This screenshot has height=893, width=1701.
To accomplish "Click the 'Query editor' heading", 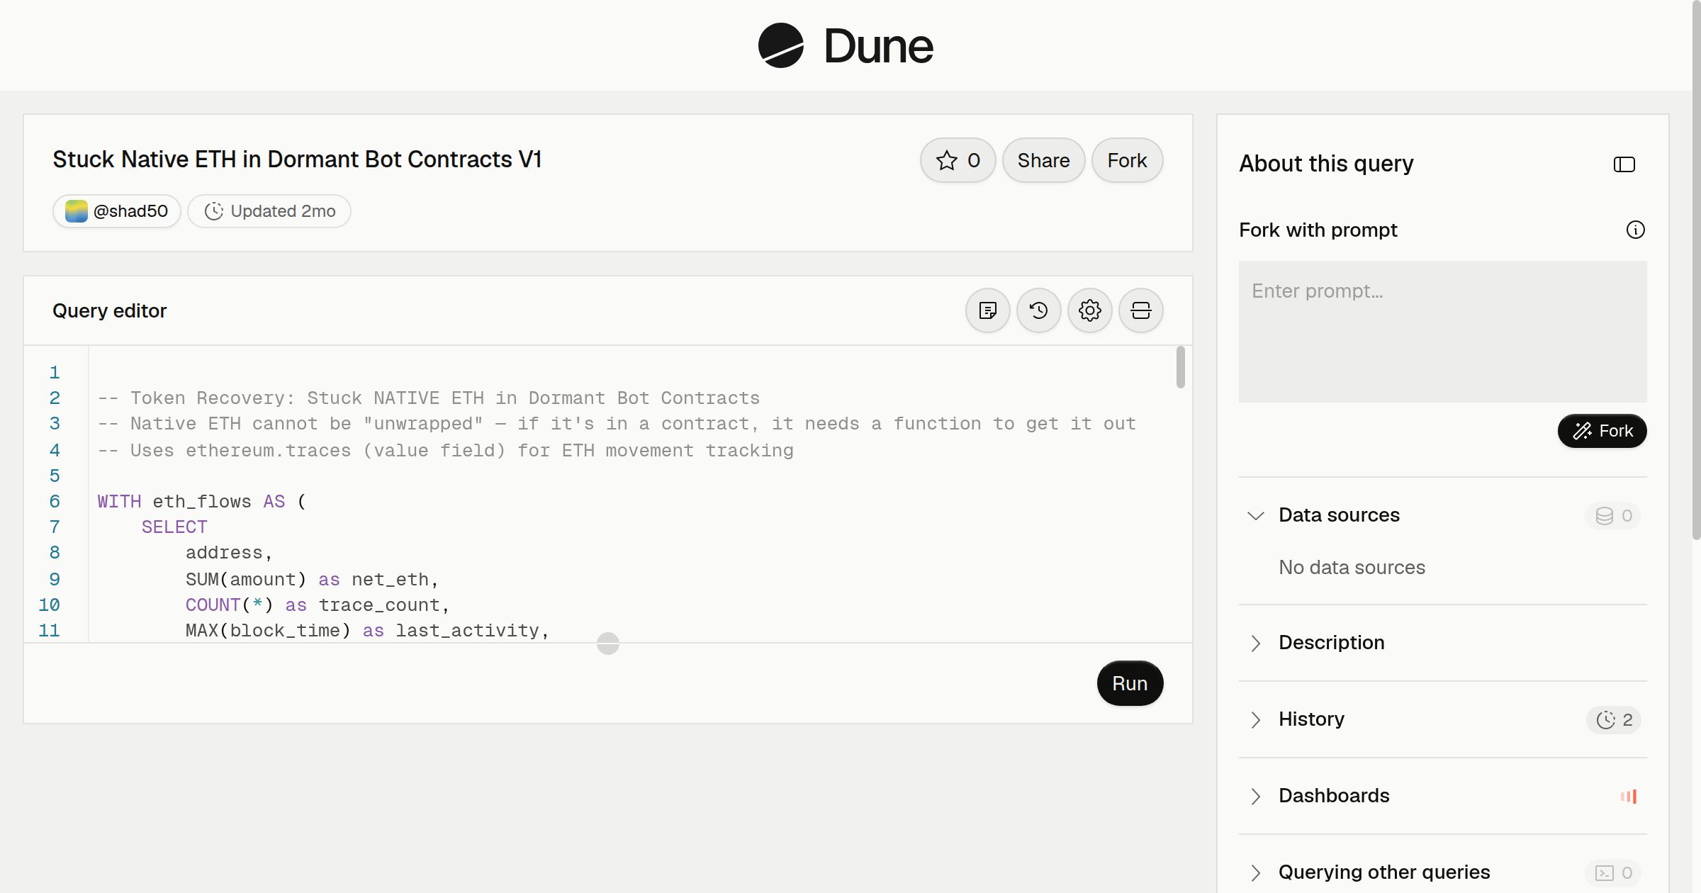I will (x=109, y=310).
